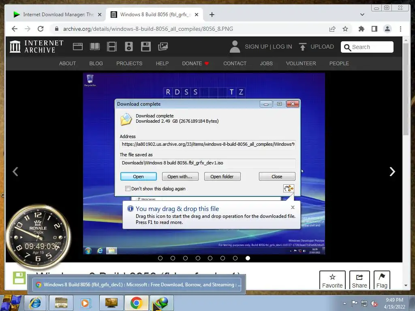Click the Windows Start orb
Image resolution: width=415 pixels, height=311 pixels.
(11, 303)
